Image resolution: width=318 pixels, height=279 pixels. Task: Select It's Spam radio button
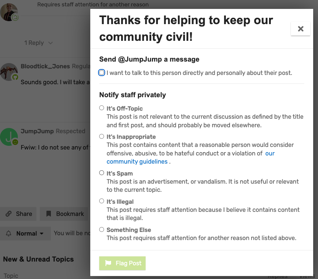102,173
